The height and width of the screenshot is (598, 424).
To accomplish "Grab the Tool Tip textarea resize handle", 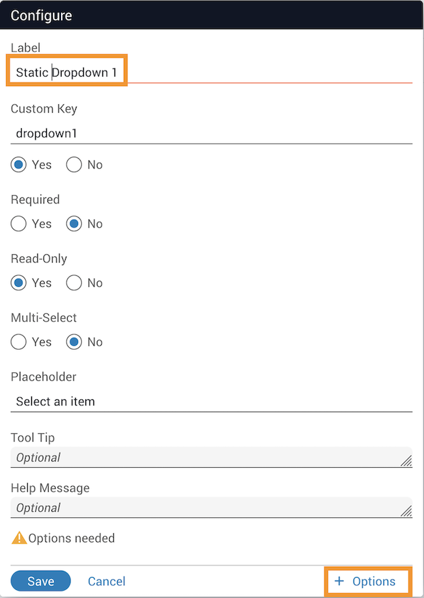I will 406,461.
